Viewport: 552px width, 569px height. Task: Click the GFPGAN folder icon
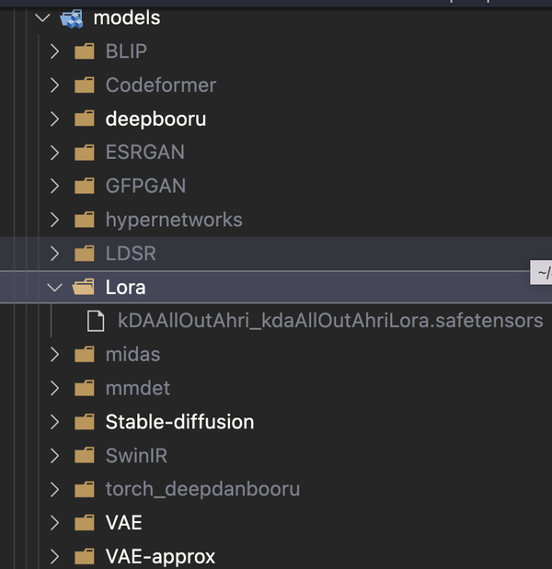click(x=85, y=186)
